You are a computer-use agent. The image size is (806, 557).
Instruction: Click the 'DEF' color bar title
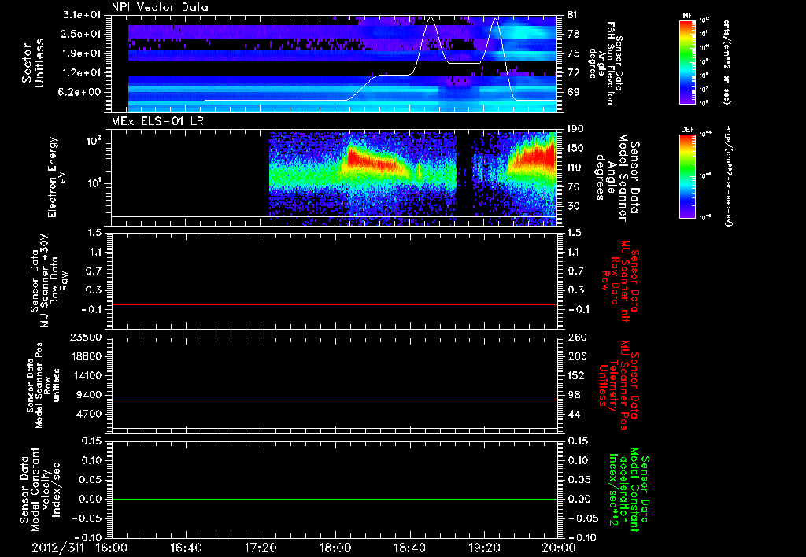[688, 130]
